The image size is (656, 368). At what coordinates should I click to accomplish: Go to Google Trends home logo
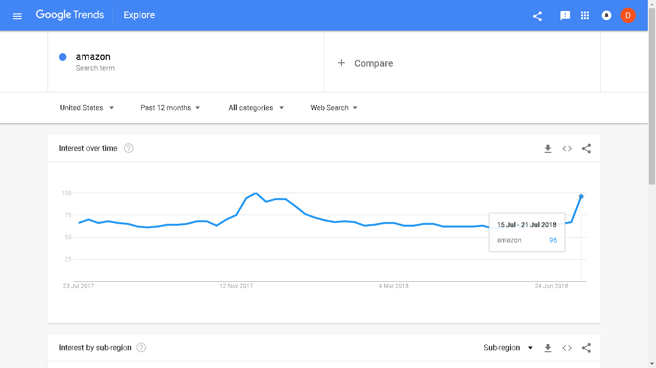click(x=70, y=15)
